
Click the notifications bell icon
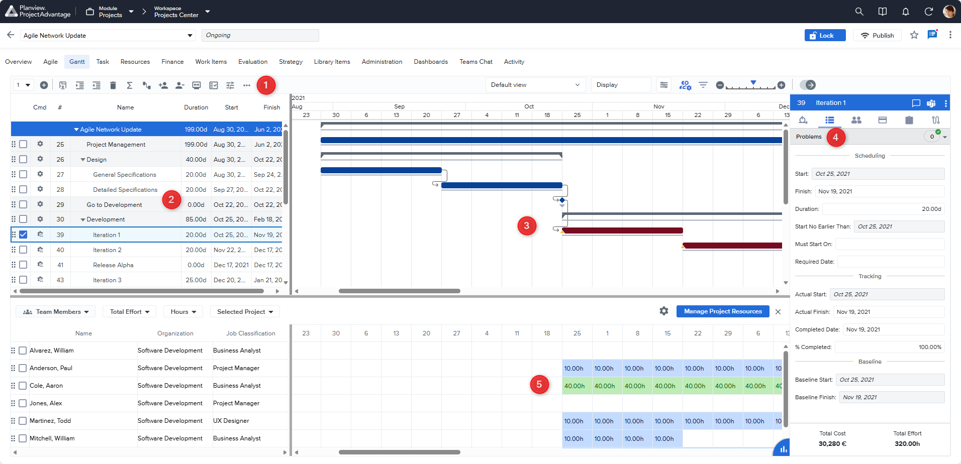tap(905, 12)
